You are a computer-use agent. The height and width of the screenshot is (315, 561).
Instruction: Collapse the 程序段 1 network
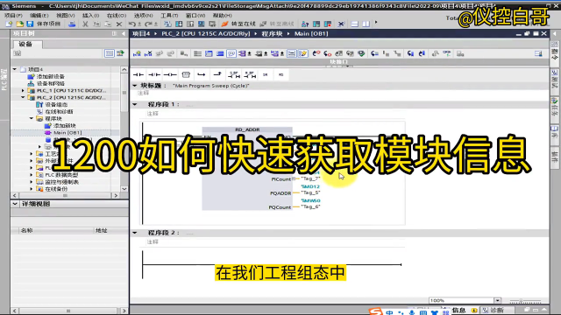(x=135, y=104)
